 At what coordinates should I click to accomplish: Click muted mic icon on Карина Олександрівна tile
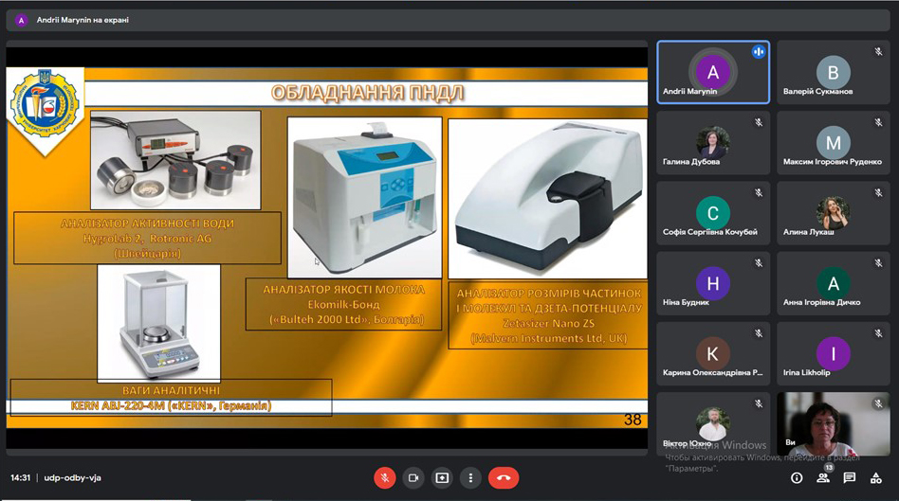[x=759, y=333]
